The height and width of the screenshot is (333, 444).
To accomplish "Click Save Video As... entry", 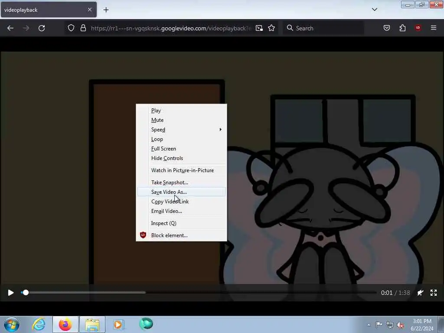I will point(181,192).
